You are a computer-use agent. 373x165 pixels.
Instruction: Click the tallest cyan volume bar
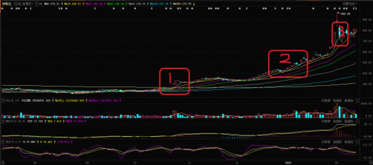coord(340,112)
